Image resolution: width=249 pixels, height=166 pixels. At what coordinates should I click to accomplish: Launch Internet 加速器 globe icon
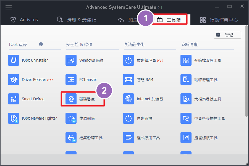(129, 99)
